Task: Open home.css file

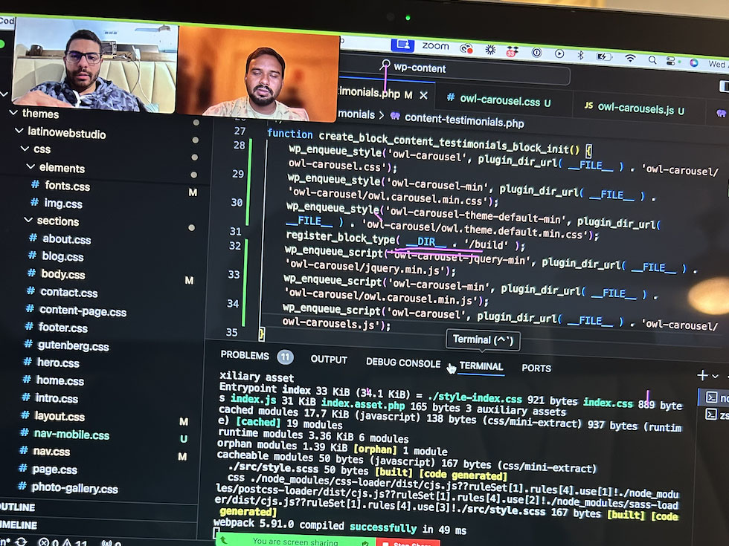Action: 60,380
